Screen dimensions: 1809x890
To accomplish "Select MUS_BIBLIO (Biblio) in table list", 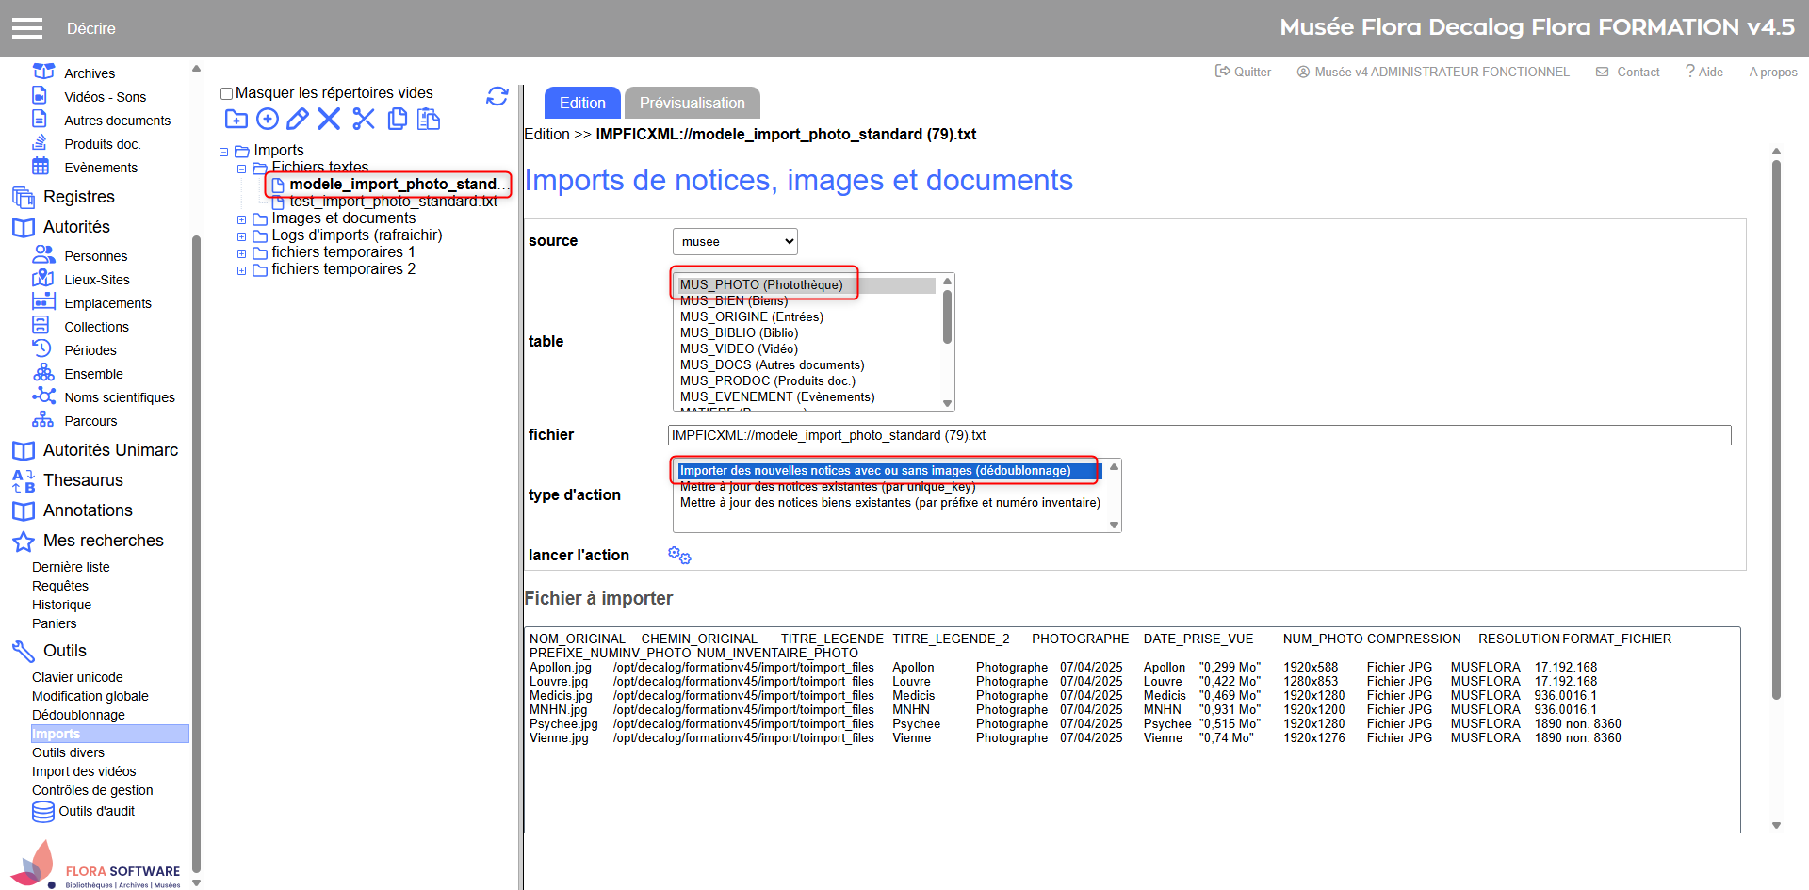I will 740,332.
